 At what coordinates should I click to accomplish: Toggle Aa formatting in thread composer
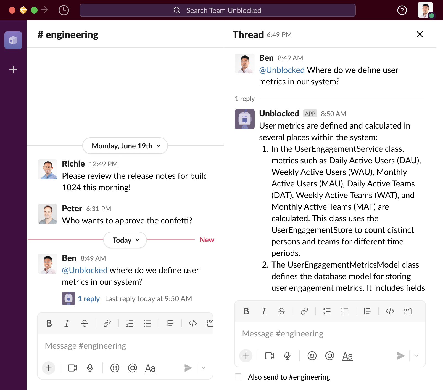pyautogui.click(x=347, y=356)
